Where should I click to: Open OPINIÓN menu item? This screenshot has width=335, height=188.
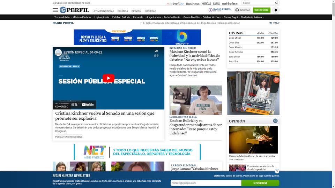tap(136, 11)
